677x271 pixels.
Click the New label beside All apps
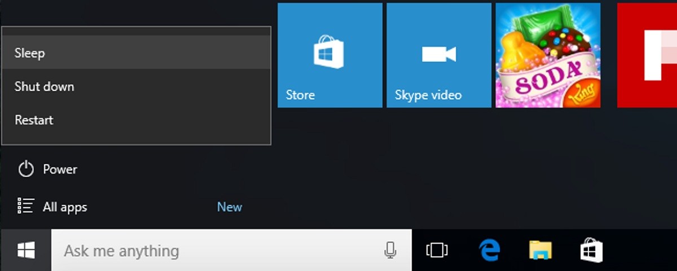(x=230, y=207)
